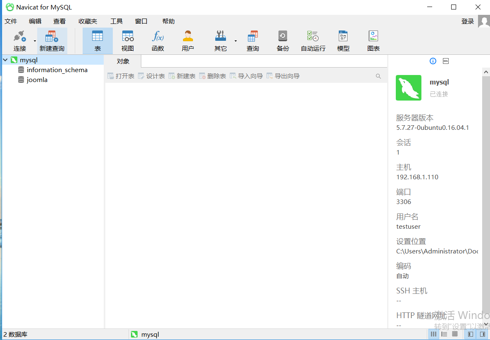Open the 收藏夹 menu
Image resolution: width=490 pixels, height=340 pixels.
(88, 21)
